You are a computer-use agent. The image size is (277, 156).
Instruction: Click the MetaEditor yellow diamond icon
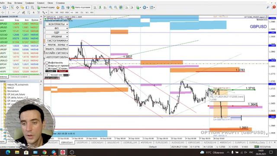coord(58,7)
